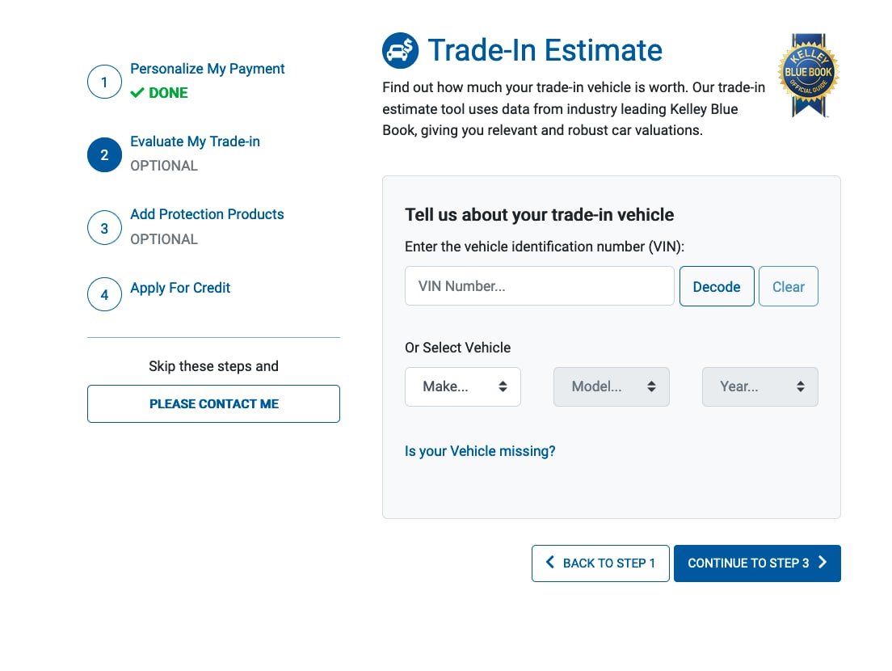
Task: Click the green DONE checkmark
Action: click(137, 93)
